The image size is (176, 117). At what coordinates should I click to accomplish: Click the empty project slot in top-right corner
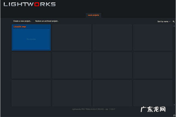pyautogui.click(x=153, y=37)
